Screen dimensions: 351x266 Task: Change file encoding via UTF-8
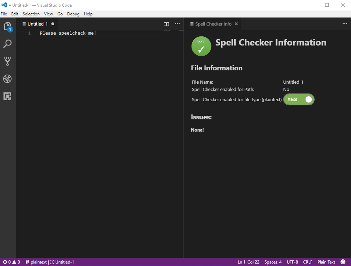[x=292, y=262]
